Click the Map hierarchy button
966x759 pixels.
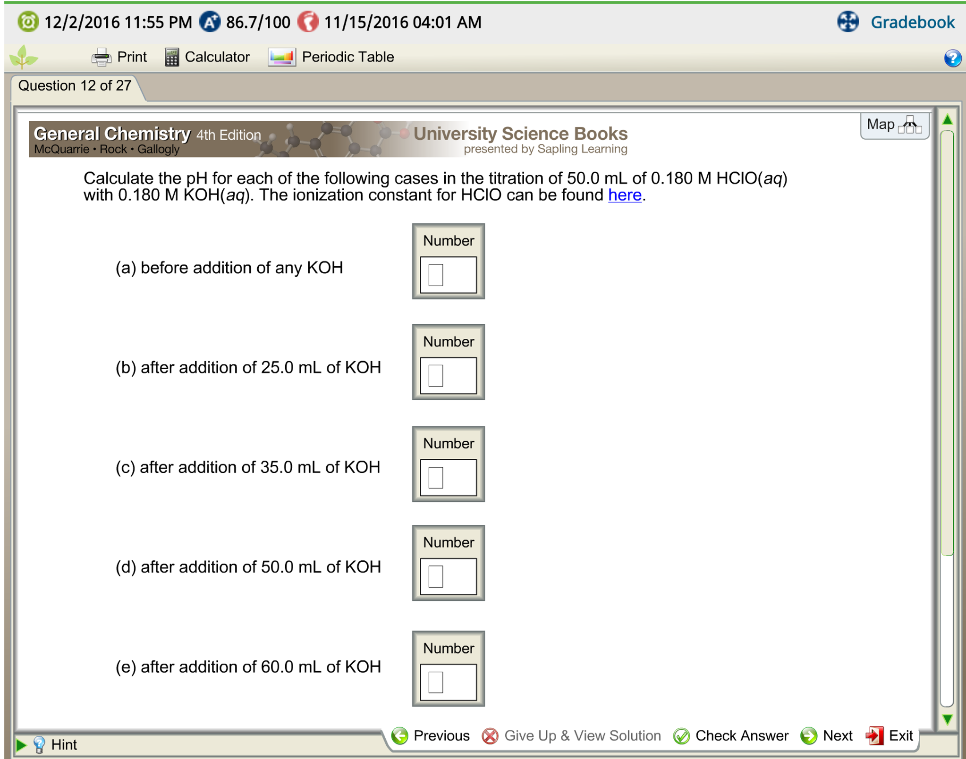coord(894,125)
